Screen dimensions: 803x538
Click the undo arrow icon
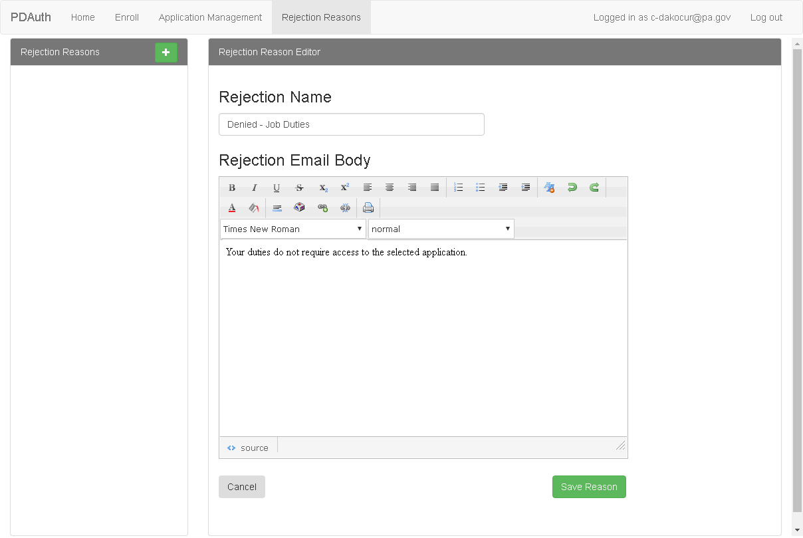tap(572, 188)
